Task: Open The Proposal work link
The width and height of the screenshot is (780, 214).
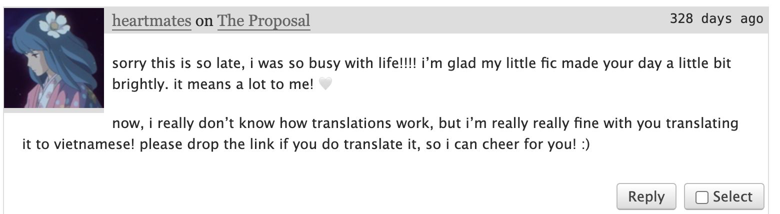Action: (264, 20)
